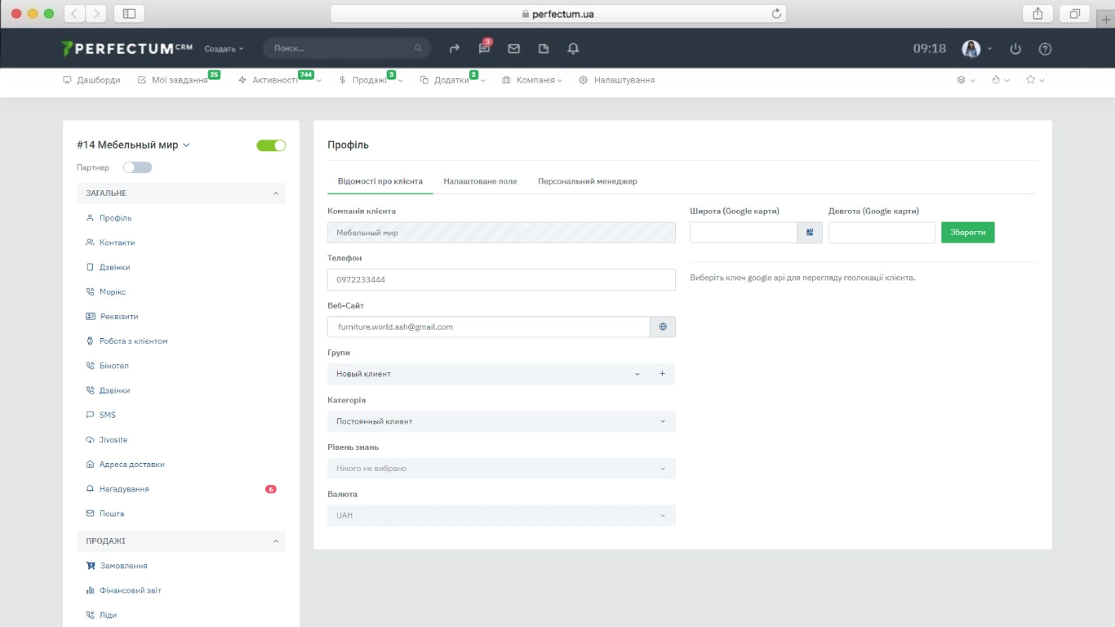Click the notifications bell icon

pos(573,49)
